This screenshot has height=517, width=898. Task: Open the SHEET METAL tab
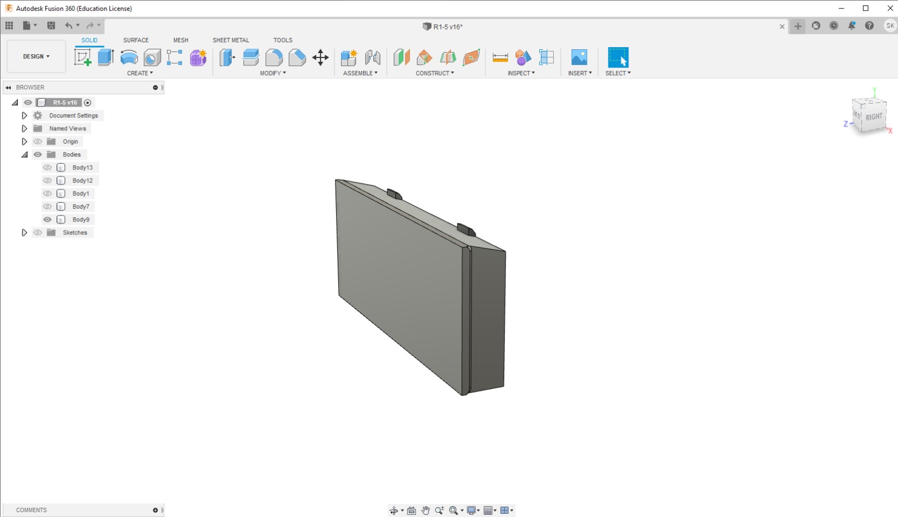coord(231,40)
